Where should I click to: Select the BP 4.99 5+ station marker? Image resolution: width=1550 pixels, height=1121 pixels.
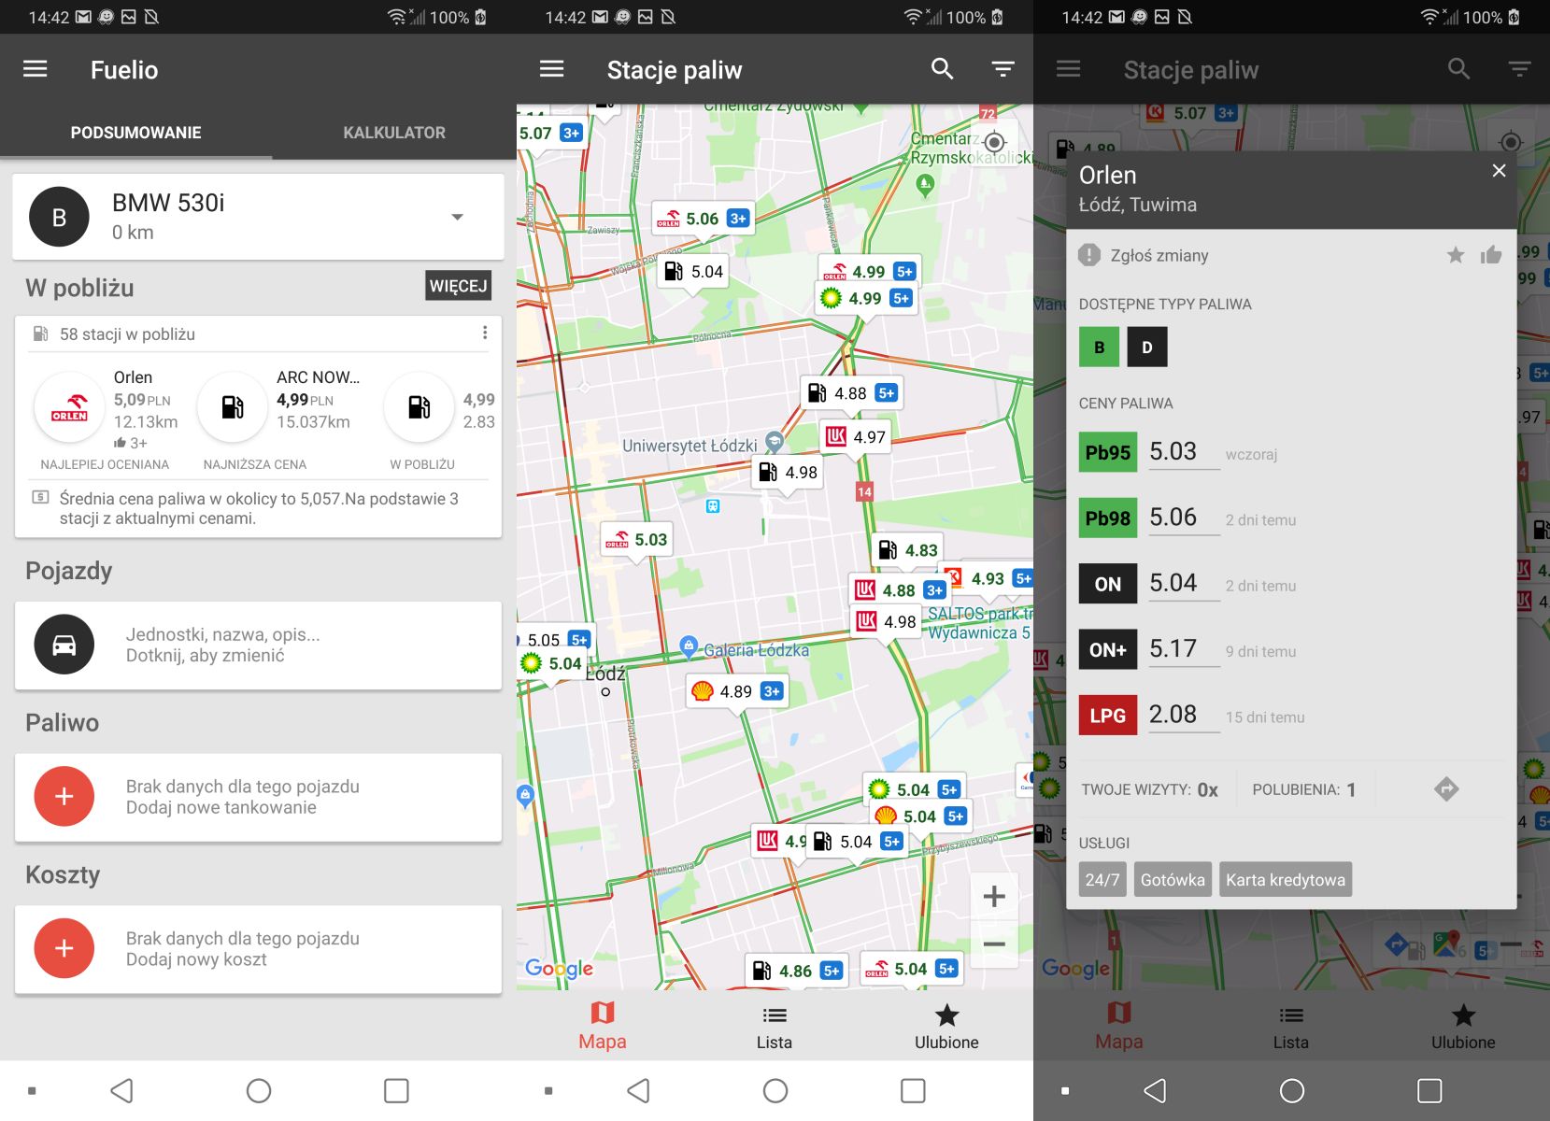click(866, 298)
